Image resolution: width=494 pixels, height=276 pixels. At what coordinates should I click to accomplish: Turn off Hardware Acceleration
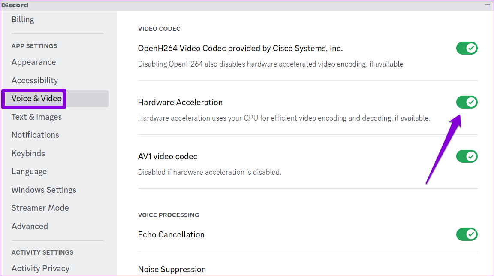467,102
